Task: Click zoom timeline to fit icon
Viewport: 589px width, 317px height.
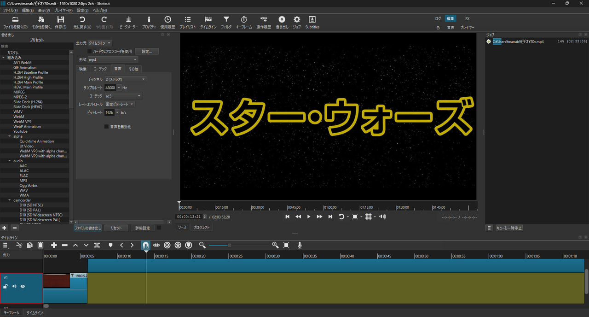Action: [x=286, y=245]
